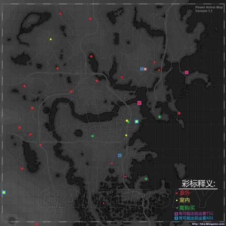Click the legend heading 彩标释义:
226x226 pixels.
pyautogui.click(x=198, y=184)
